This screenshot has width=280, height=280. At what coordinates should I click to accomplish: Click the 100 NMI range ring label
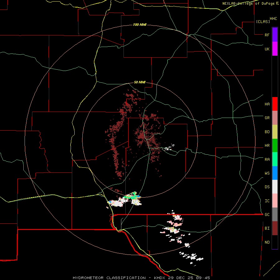140,25
